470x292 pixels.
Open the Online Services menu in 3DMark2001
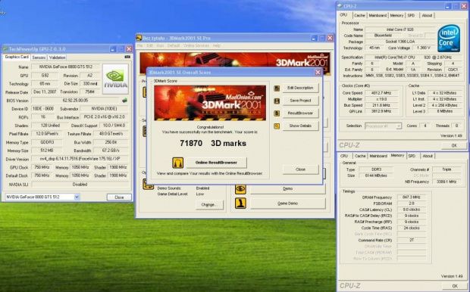tap(196, 46)
